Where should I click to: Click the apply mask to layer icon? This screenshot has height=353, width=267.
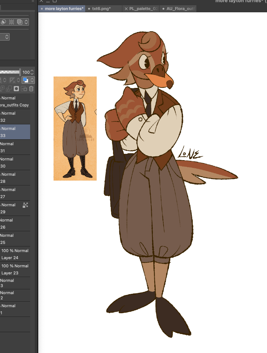pyautogui.click(x=24, y=89)
